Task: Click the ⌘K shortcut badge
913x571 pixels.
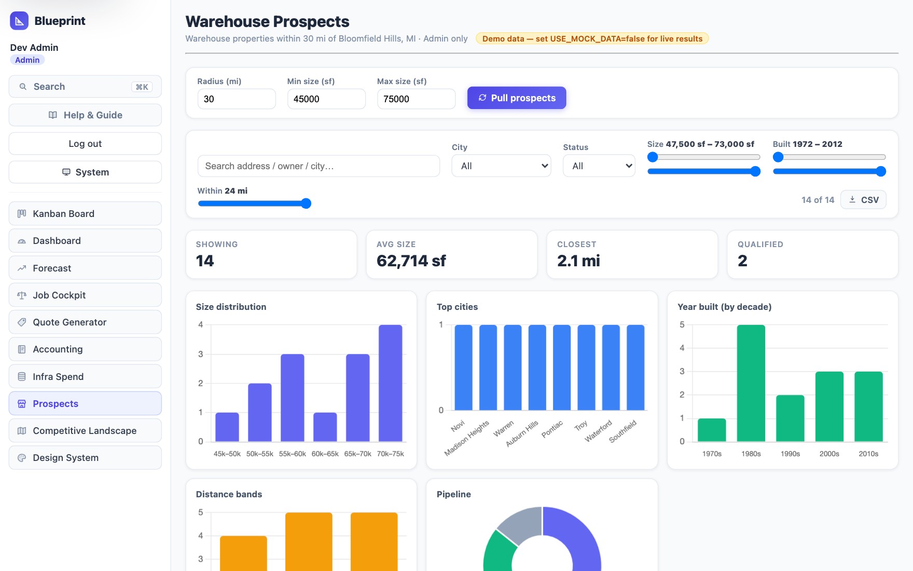Action: tap(142, 87)
